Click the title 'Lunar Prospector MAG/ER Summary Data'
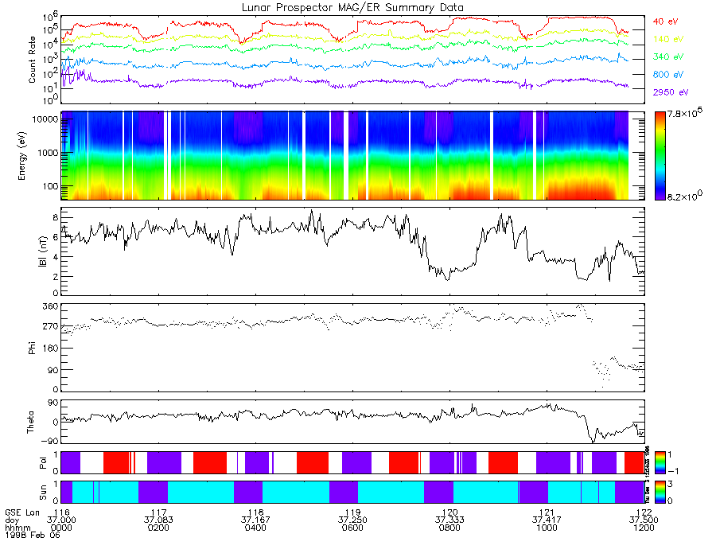This screenshot has width=716, height=557. tap(352, 8)
